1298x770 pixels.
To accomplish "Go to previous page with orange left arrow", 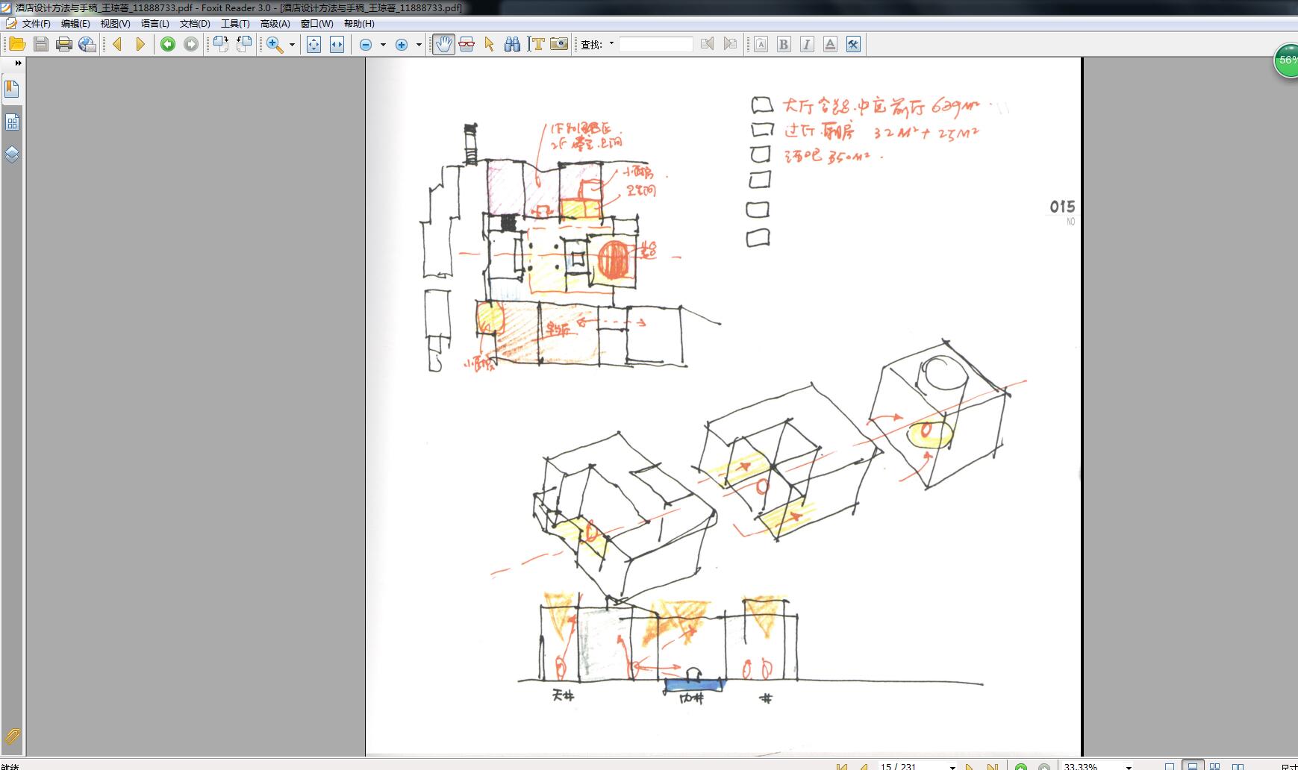I will tap(117, 44).
